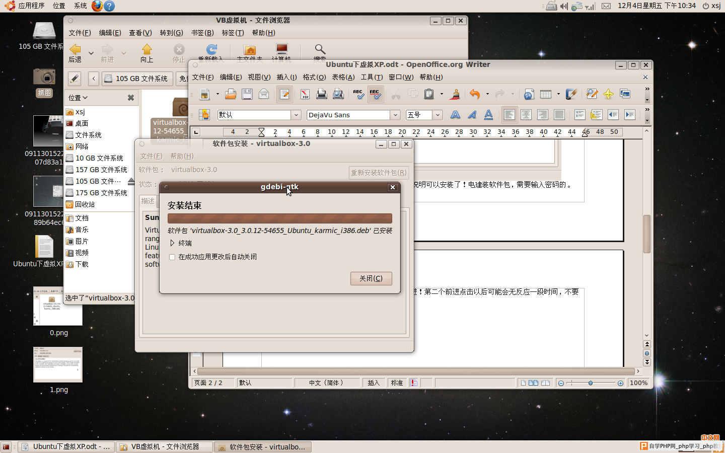Image resolution: width=725 pixels, height=453 pixels.
Task: Switch to VB虚拟机 file browser taskbar button
Action: pyautogui.click(x=164, y=446)
